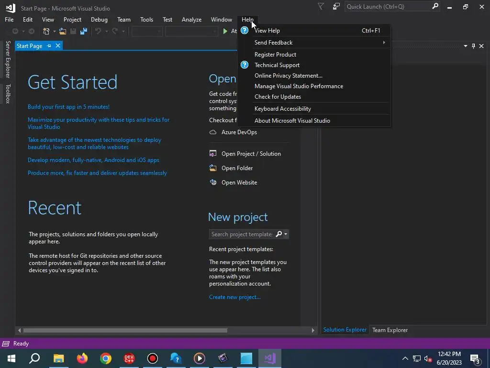Image resolution: width=490 pixels, height=368 pixels.
Task: Click 'Maximize your productivity' tips link
Action: [x=99, y=123]
